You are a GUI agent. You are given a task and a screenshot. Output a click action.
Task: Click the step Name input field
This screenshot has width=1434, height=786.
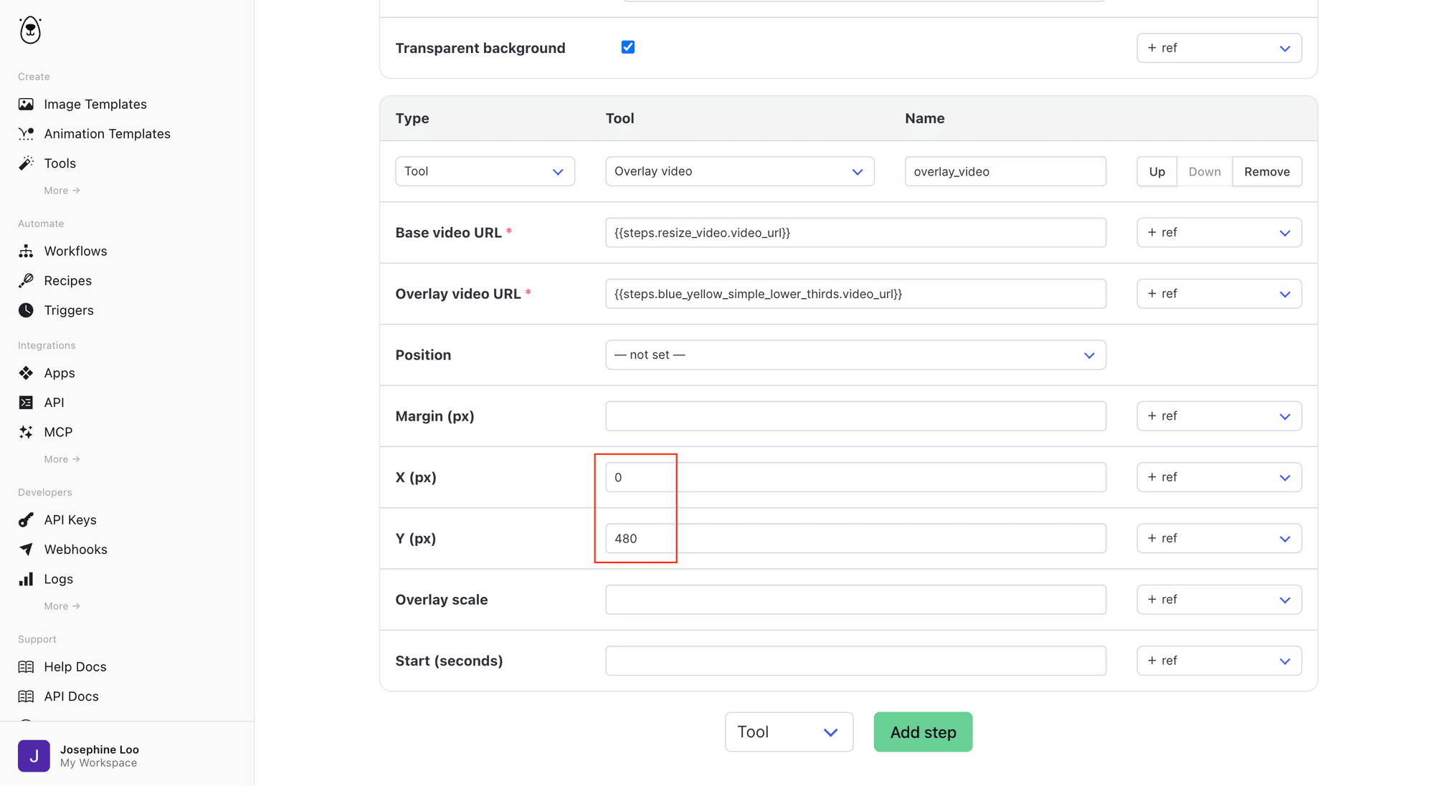click(x=1005, y=171)
